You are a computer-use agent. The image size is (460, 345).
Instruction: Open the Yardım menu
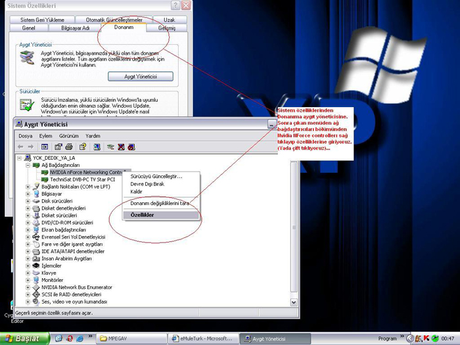93,136
